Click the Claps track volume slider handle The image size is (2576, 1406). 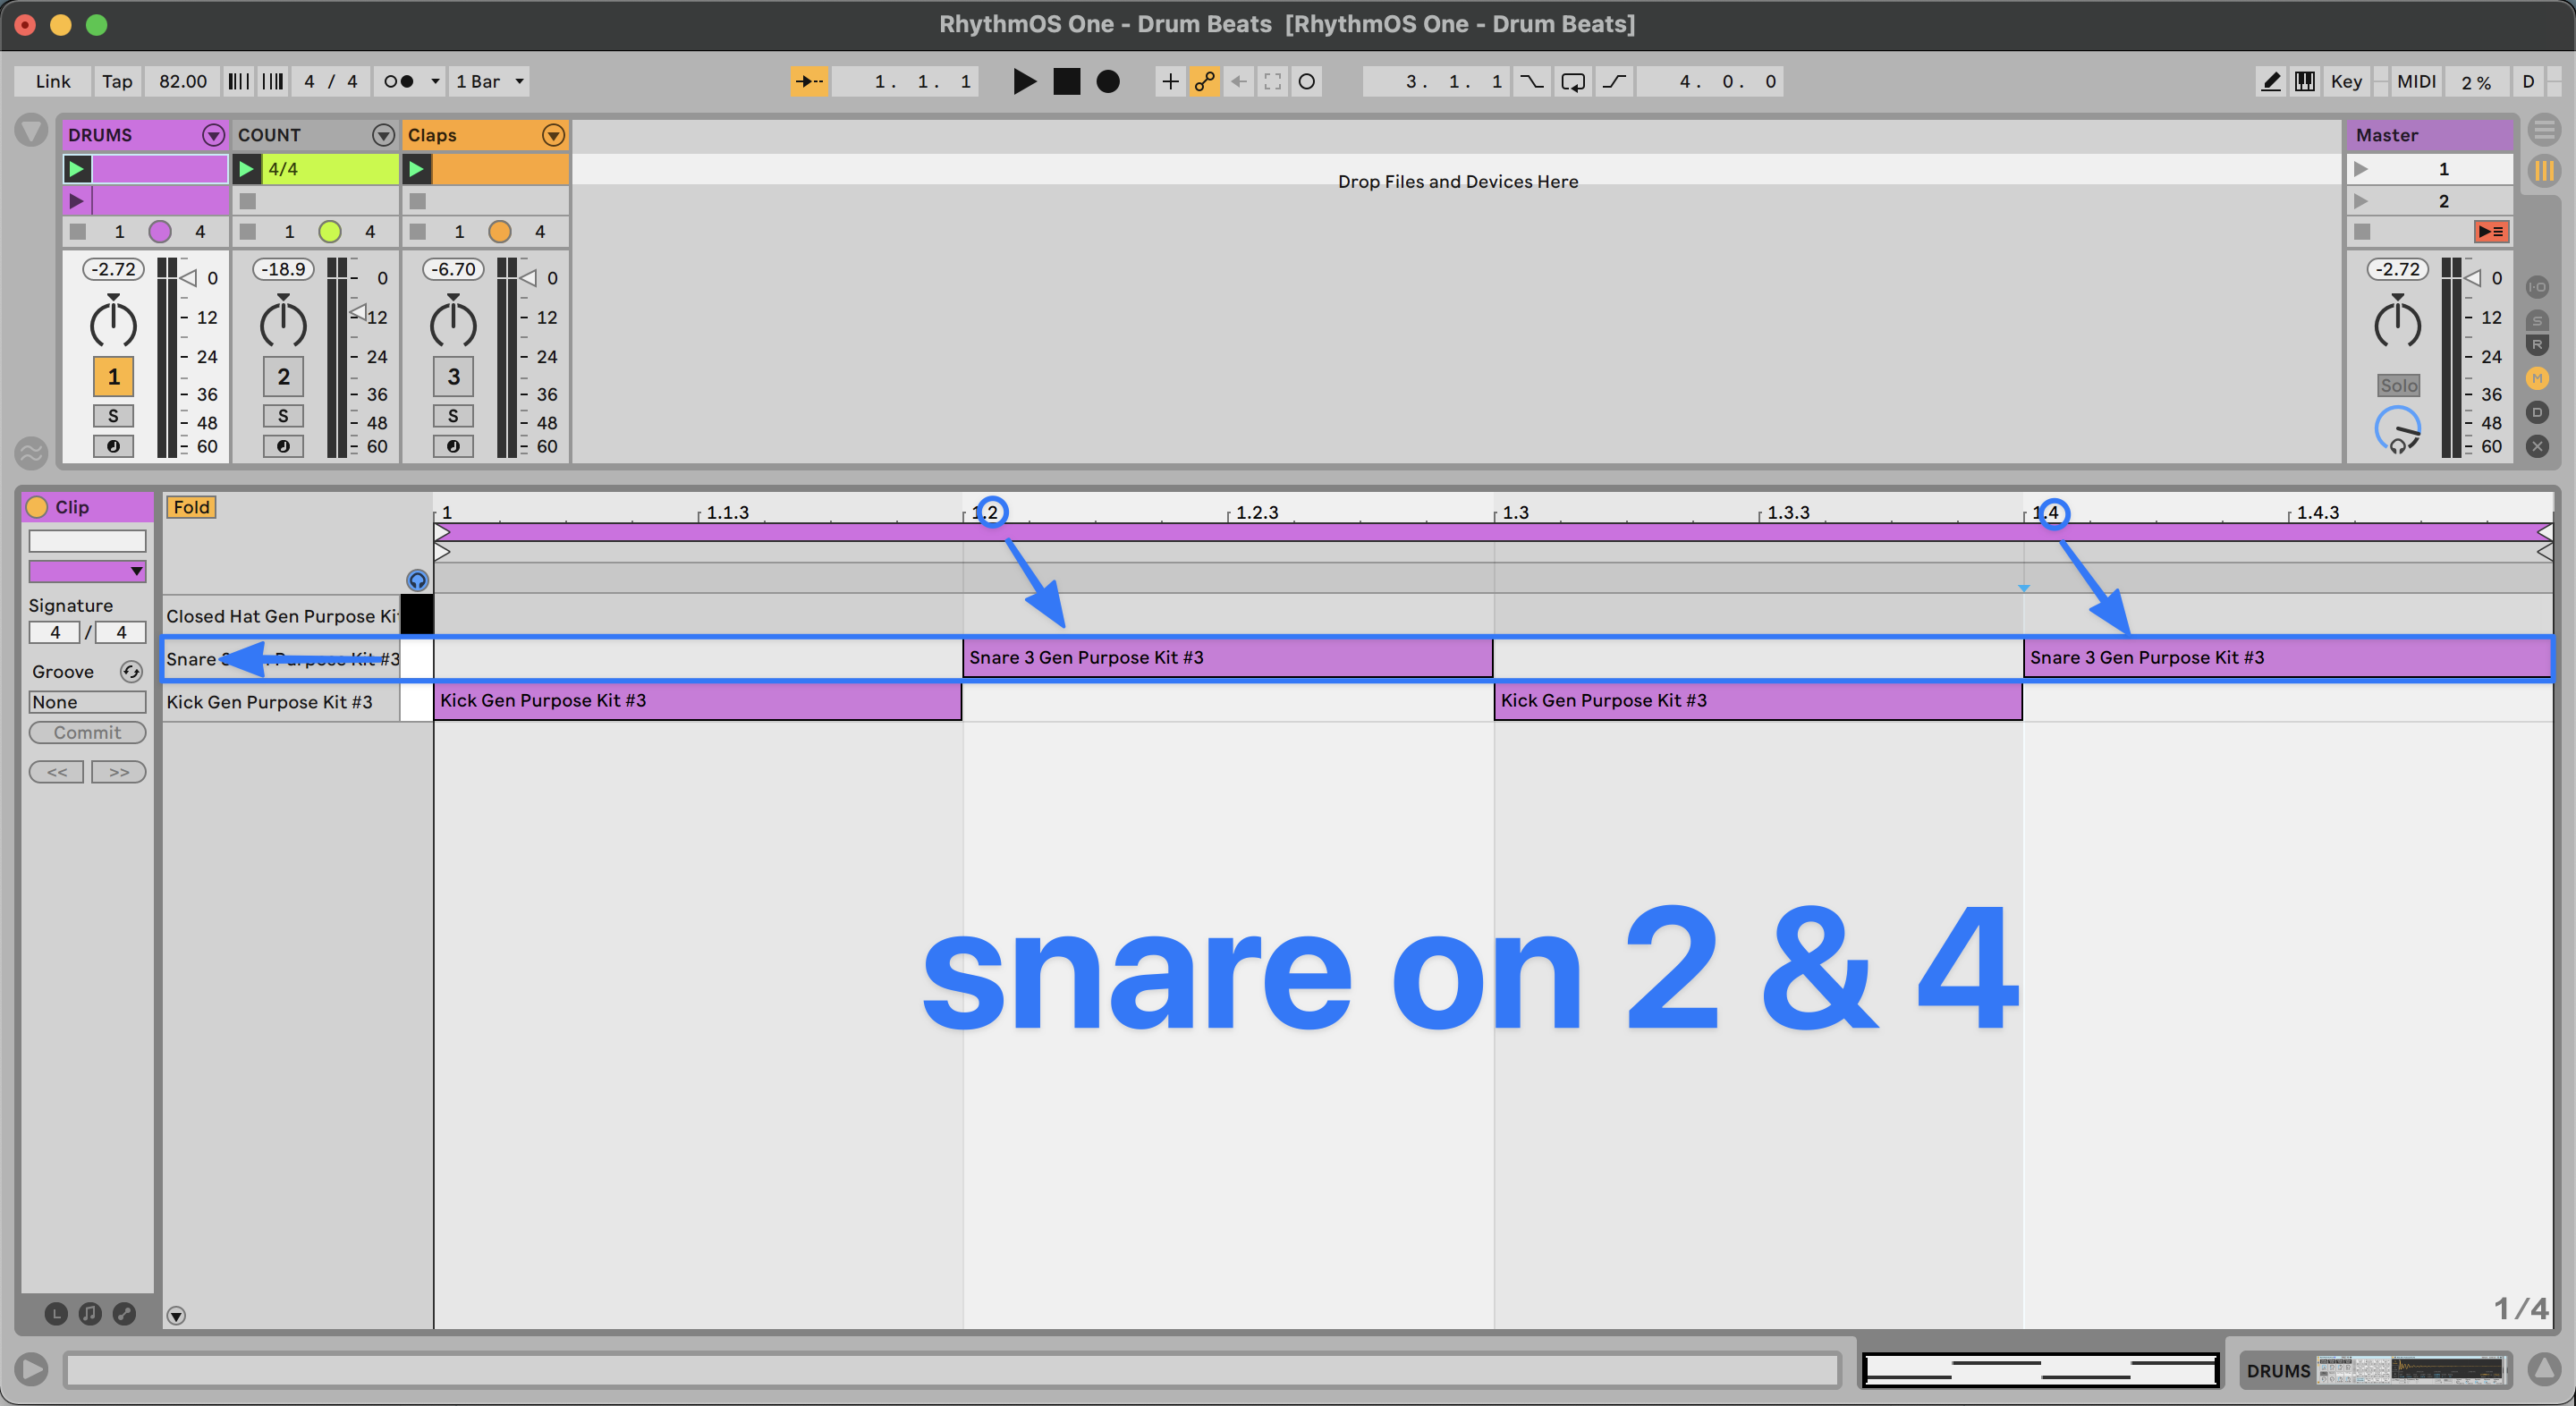point(529,278)
